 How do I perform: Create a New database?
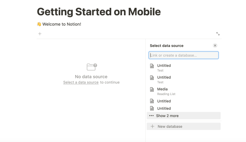(184, 126)
